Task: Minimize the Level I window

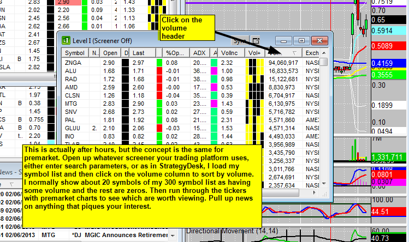Action: (x=283, y=41)
